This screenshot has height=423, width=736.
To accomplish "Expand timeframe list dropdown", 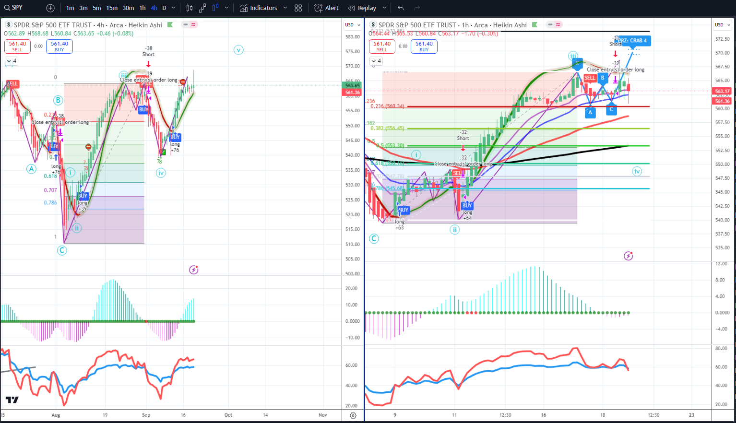I will click(174, 8).
